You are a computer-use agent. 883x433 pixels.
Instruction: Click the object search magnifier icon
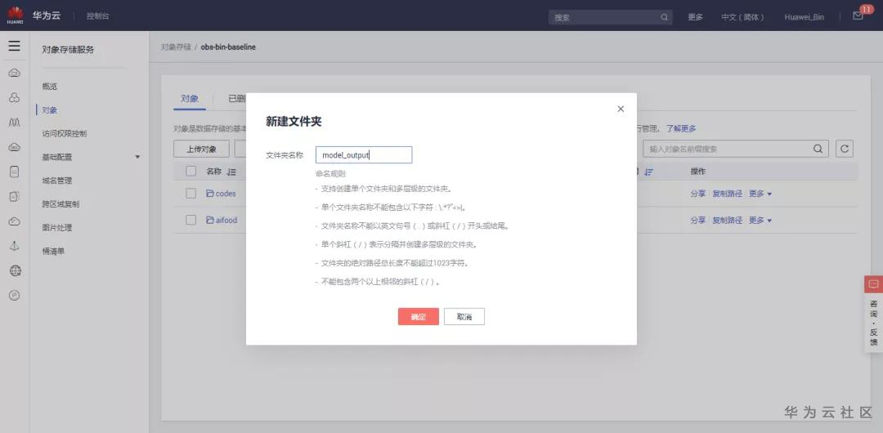(x=818, y=149)
